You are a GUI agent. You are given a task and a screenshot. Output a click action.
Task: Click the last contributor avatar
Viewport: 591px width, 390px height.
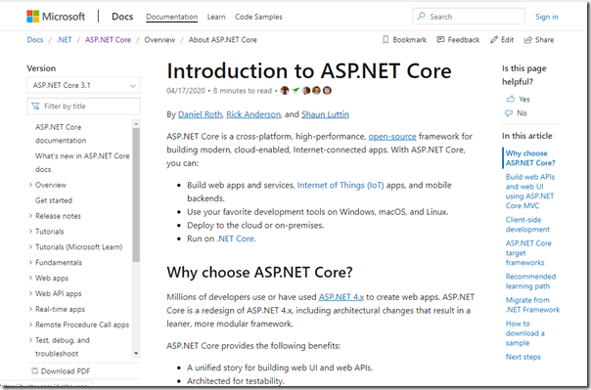point(327,90)
